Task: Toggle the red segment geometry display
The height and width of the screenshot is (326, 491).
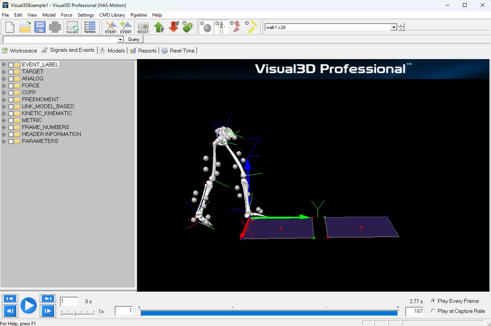Action: pos(236,27)
